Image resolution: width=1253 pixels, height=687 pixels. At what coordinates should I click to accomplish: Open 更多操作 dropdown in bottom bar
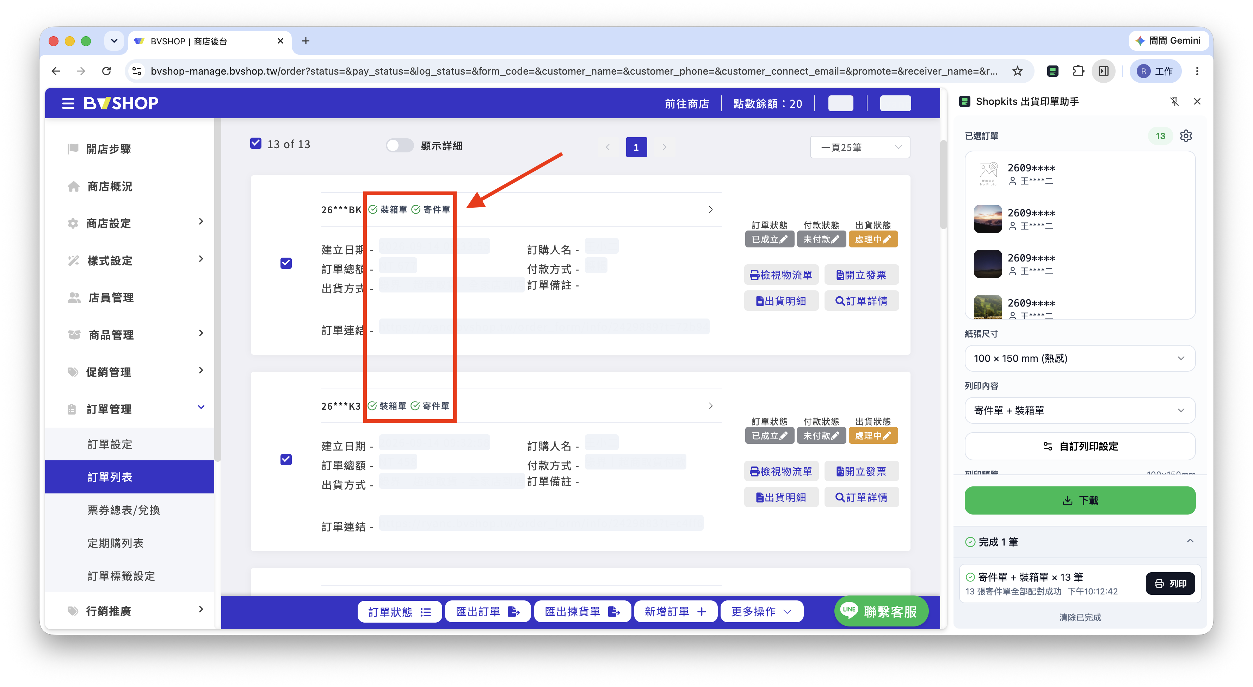(x=761, y=611)
